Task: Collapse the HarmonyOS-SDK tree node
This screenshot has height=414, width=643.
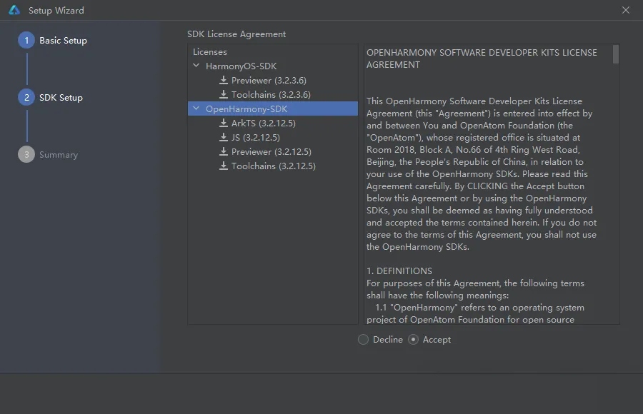Action: pyautogui.click(x=196, y=66)
